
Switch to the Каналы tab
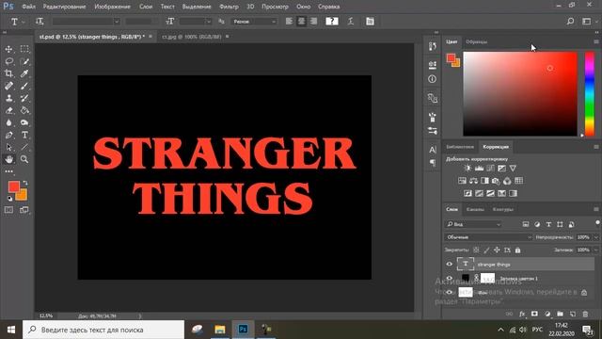coord(475,209)
